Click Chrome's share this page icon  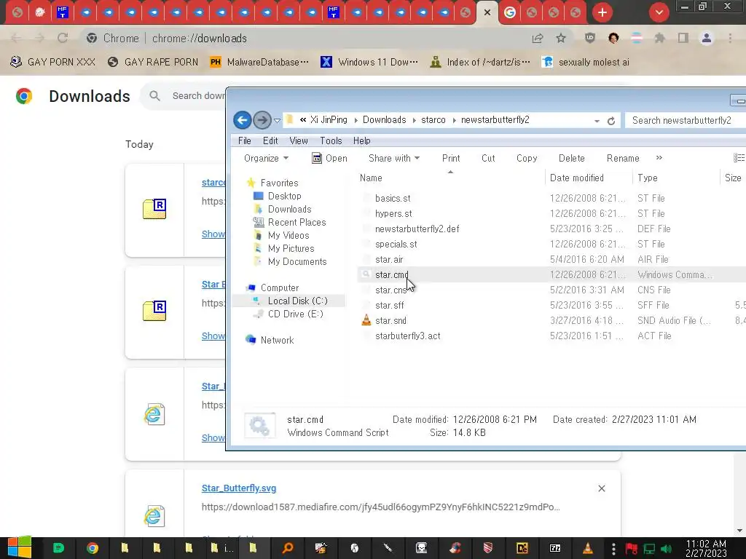(538, 38)
